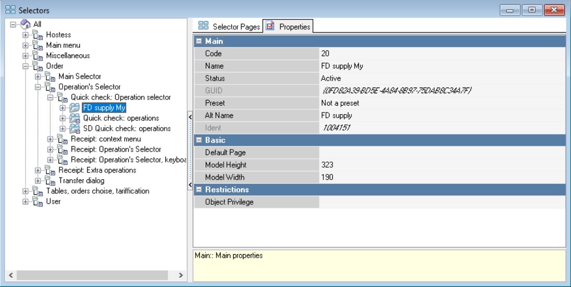The height and width of the screenshot is (287, 571).
Task: Click the Name field value FD supply My
Action: pos(342,66)
